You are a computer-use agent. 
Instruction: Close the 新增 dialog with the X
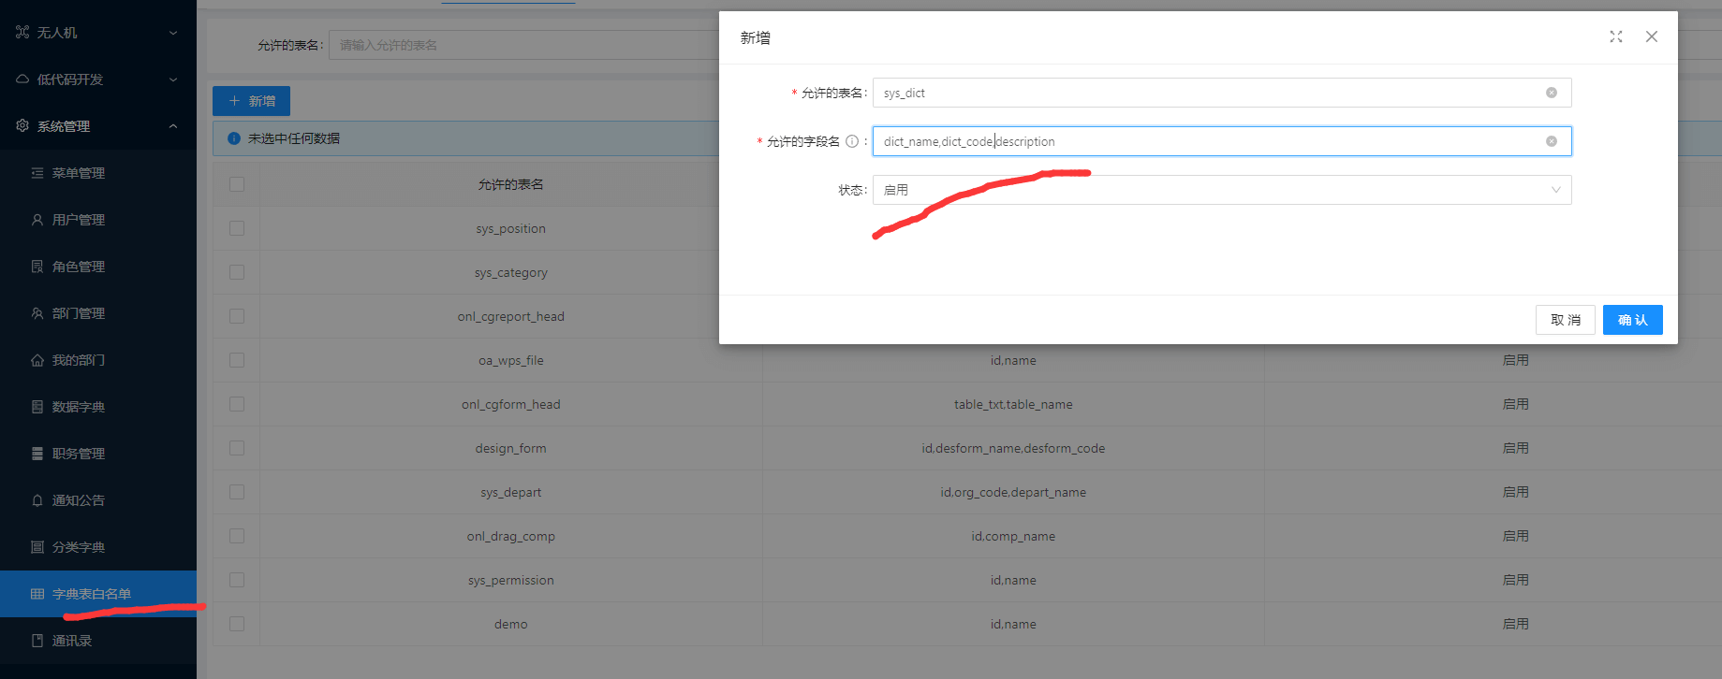(1652, 36)
